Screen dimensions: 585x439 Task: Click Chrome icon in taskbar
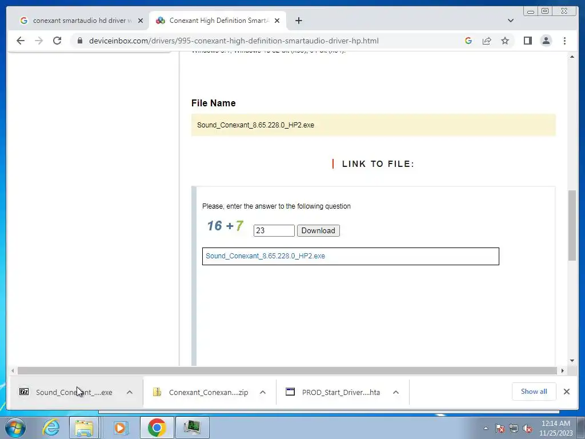tap(157, 428)
